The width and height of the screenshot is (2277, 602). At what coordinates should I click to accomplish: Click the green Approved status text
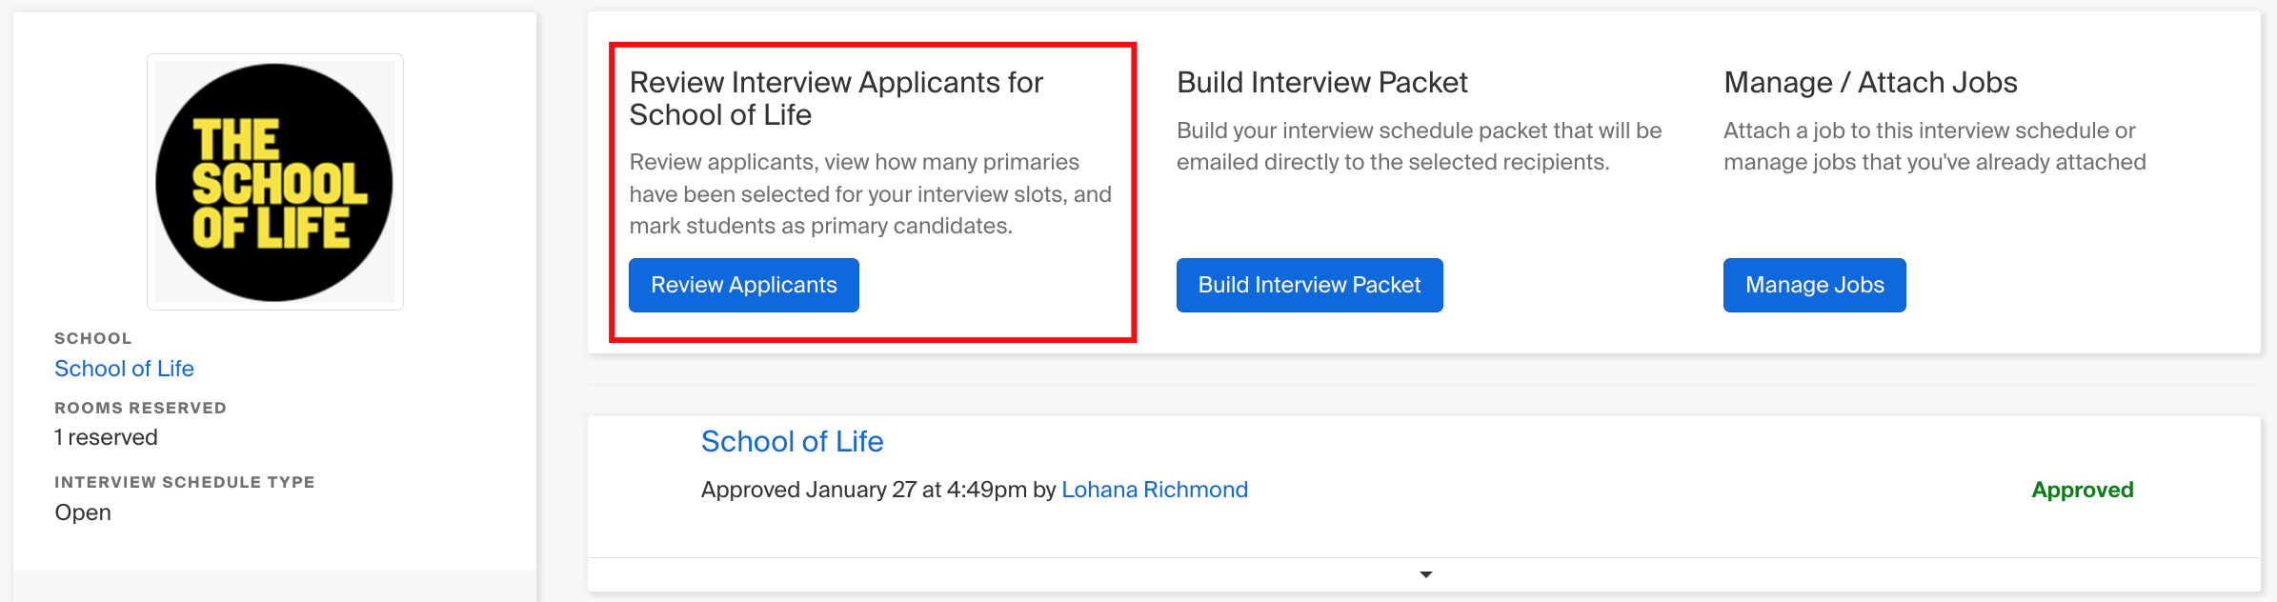point(2082,490)
